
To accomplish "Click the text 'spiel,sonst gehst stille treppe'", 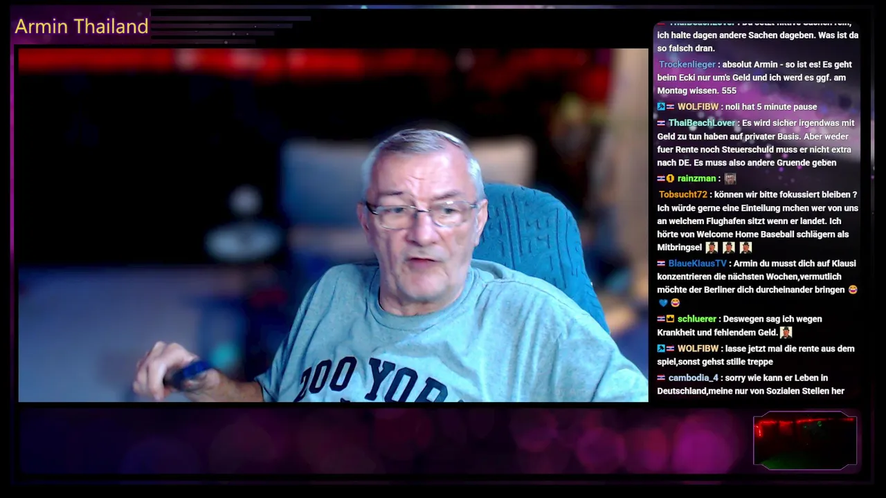I will pyautogui.click(x=715, y=362).
